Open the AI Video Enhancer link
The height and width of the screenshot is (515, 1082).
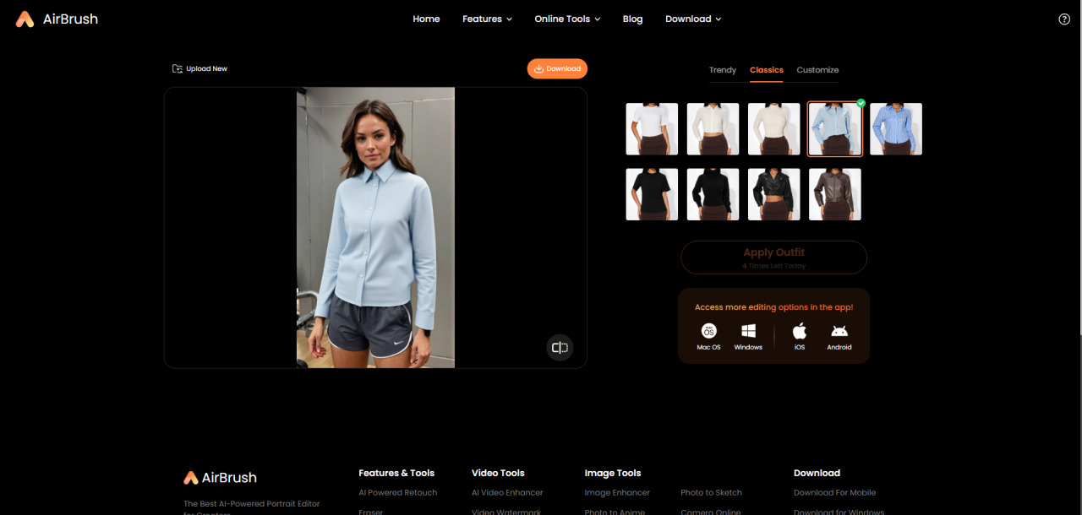click(x=507, y=492)
